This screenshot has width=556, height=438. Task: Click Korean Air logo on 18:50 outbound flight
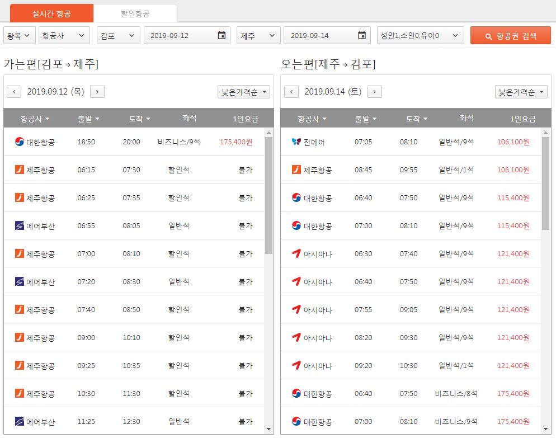pyautogui.click(x=20, y=142)
